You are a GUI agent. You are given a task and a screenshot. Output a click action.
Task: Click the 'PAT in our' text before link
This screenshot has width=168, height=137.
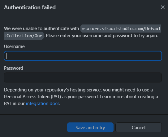click(14, 104)
